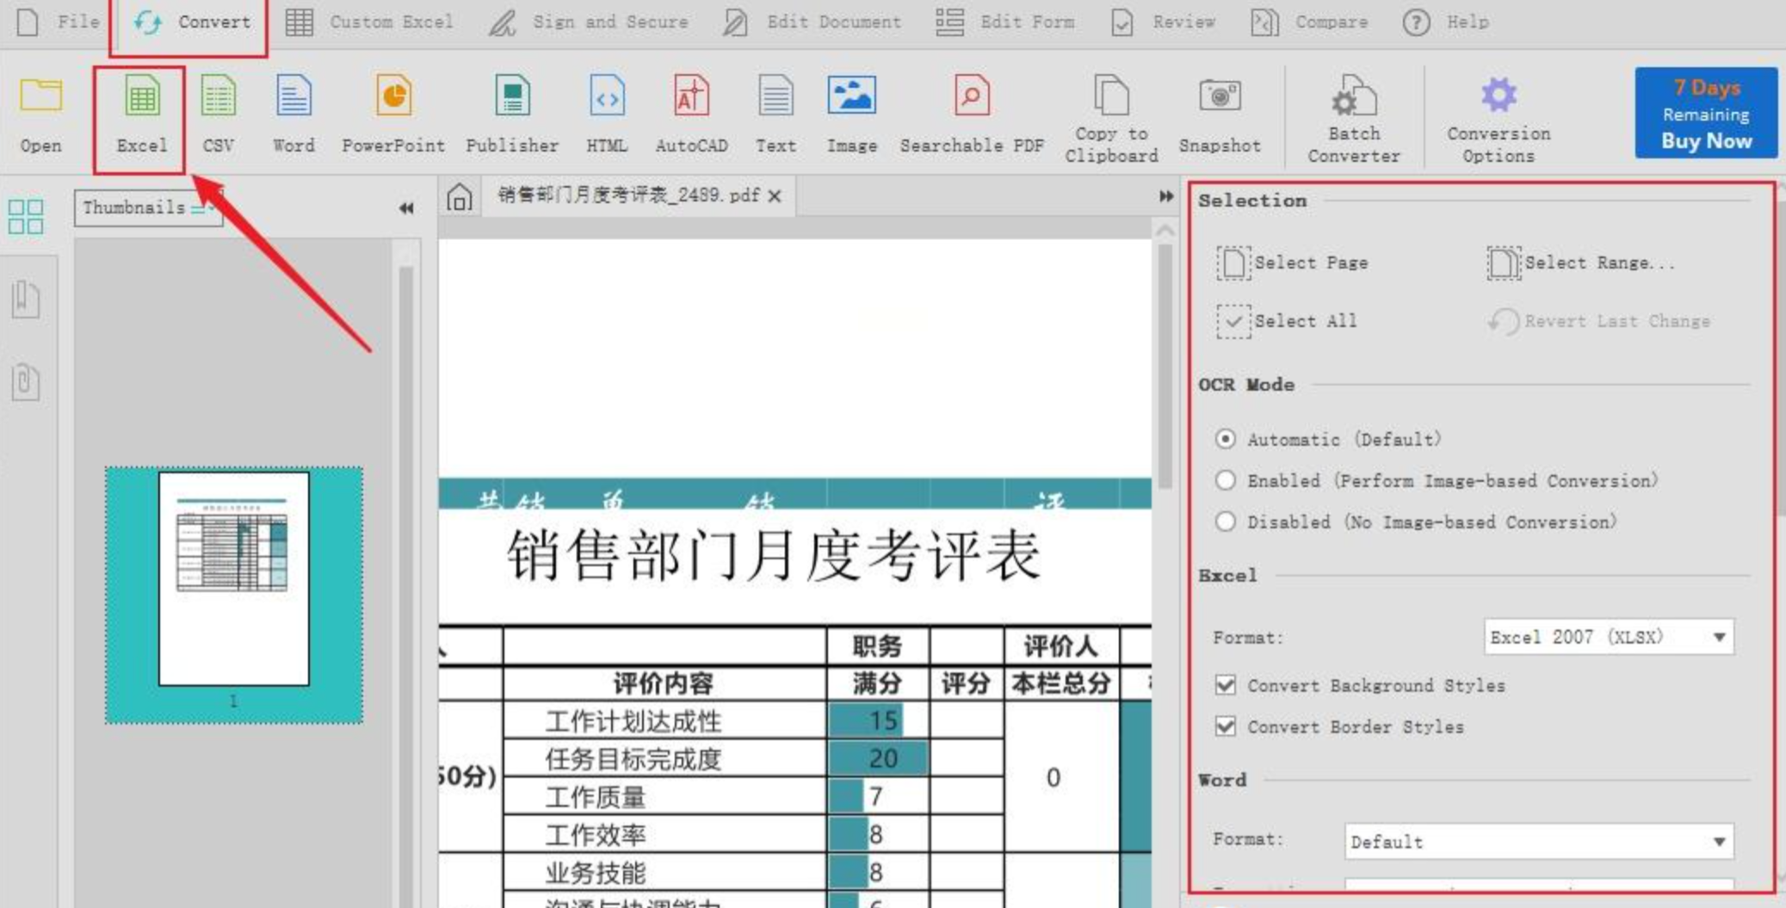Convert PDF to AutoCAD
This screenshot has width=1786, height=908.
click(x=691, y=114)
